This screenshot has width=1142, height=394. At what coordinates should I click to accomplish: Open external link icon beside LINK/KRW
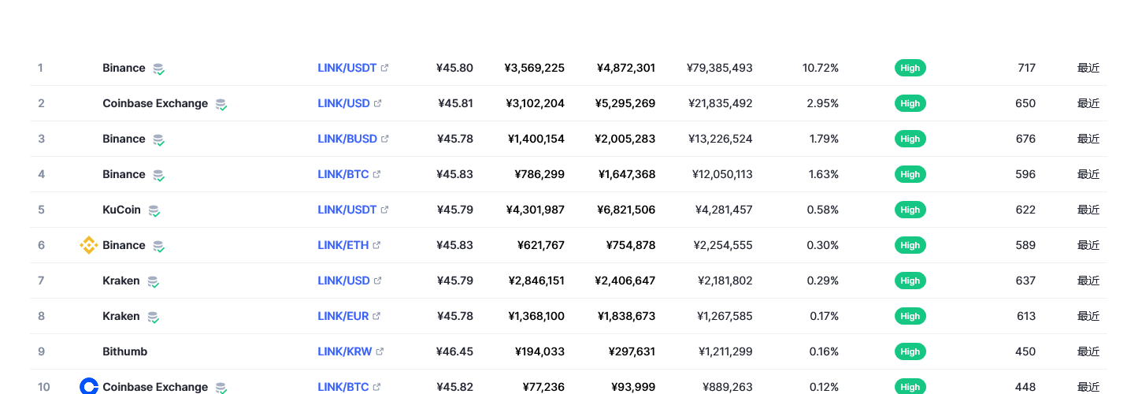(380, 351)
